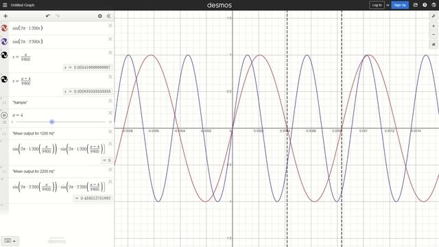
Task: Play the animation of slider a
Action: 4,115
